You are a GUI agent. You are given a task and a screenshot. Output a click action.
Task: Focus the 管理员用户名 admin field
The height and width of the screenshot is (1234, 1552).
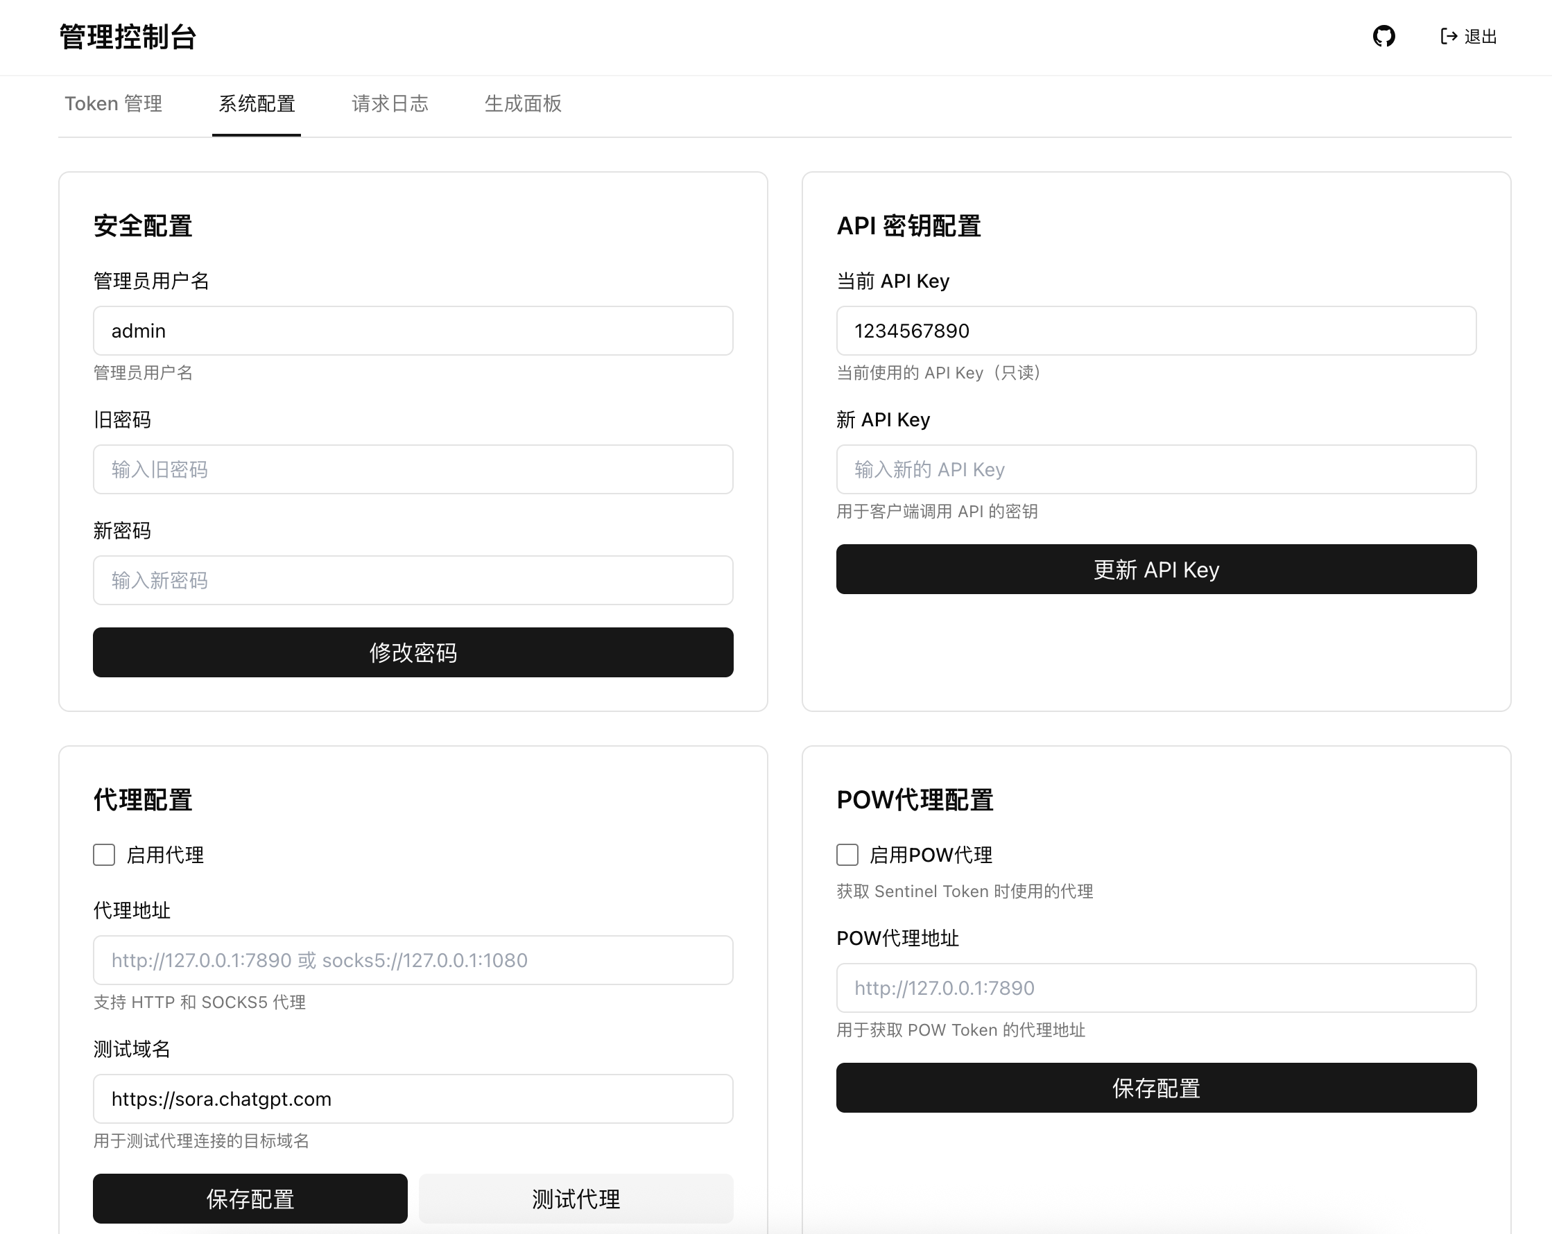coord(413,331)
